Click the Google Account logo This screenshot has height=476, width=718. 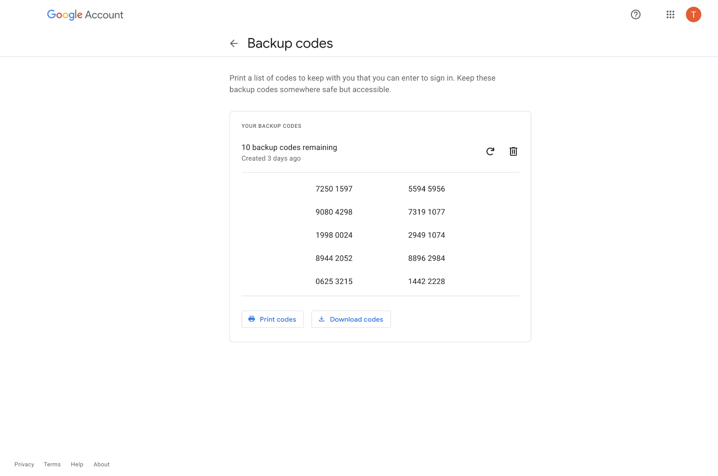pyautogui.click(x=85, y=15)
